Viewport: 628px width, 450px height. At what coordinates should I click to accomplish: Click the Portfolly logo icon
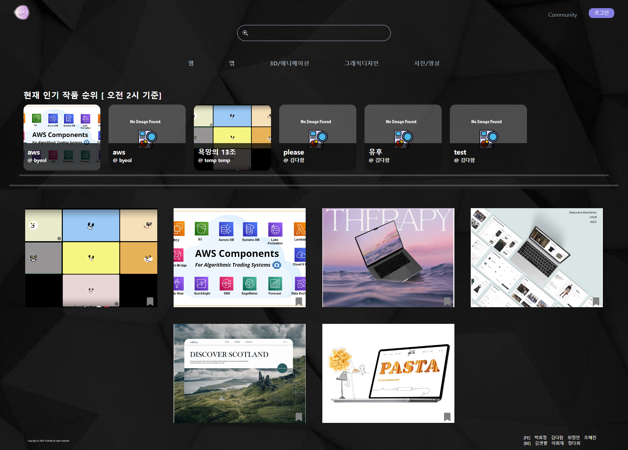(22, 12)
